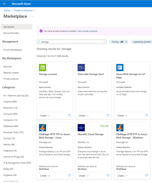This screenshot has width=152, height=183.
Task: Click the View private products link
Action: coord(87,31)
